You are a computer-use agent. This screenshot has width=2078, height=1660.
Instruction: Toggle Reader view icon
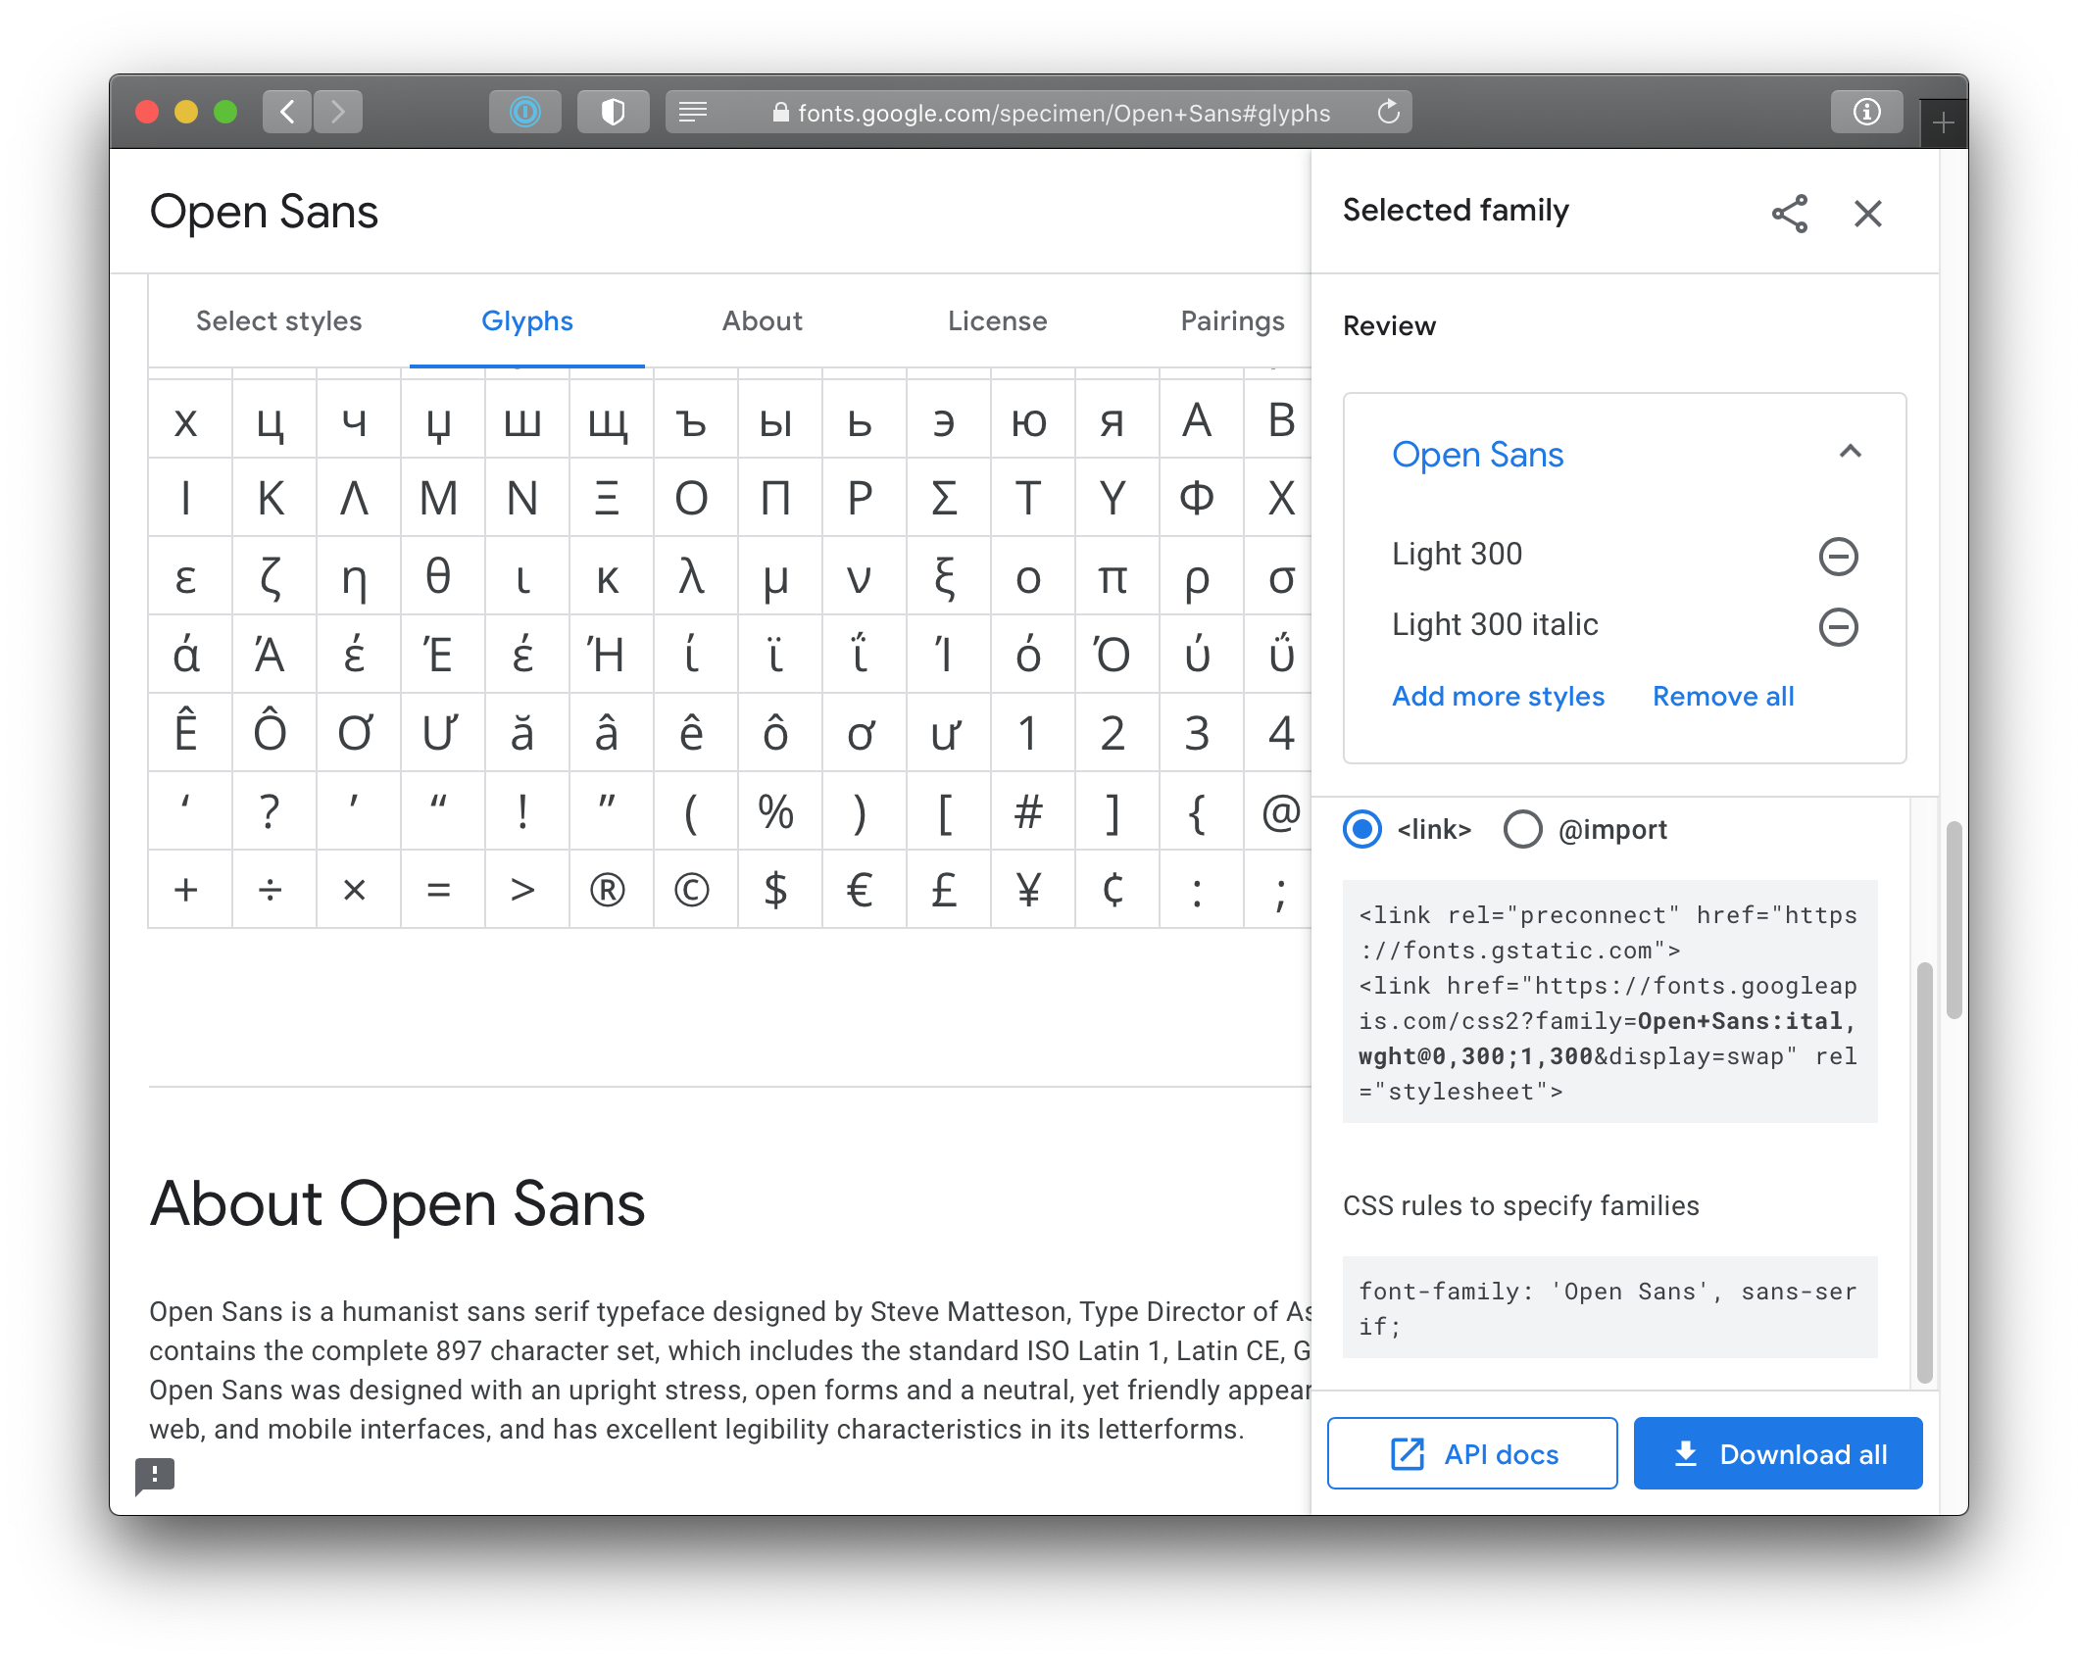tap(693, 112)
